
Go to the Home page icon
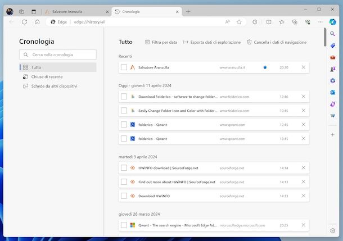click(x=37, y=22)
